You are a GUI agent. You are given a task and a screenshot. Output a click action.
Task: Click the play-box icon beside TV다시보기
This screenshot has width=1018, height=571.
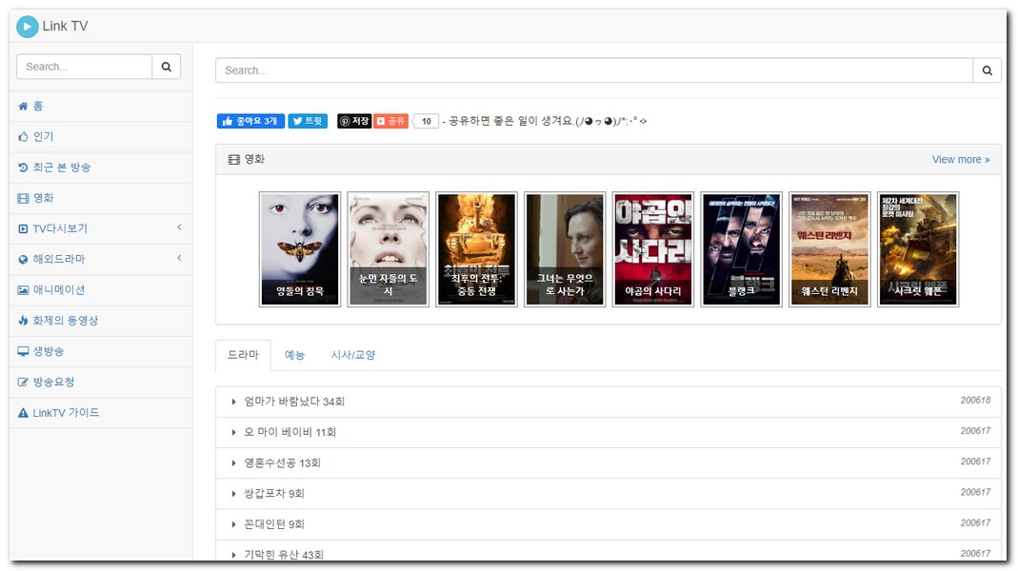(x=24, y=228)
